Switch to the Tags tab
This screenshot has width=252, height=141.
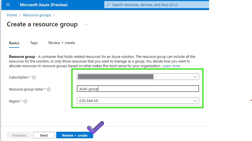click(x=34, y=43)
